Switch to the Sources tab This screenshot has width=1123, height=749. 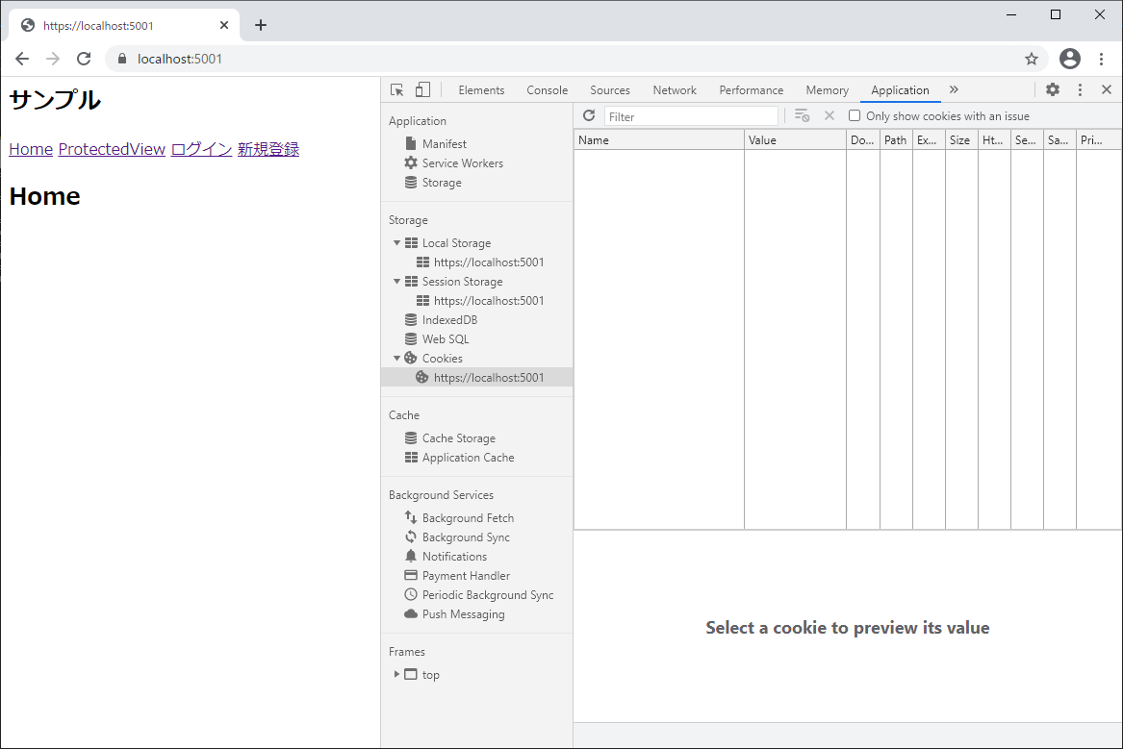610,90
